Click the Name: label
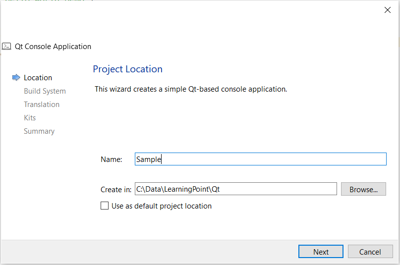The height and width of the screenshot is (265, 400). coord(111,159)
